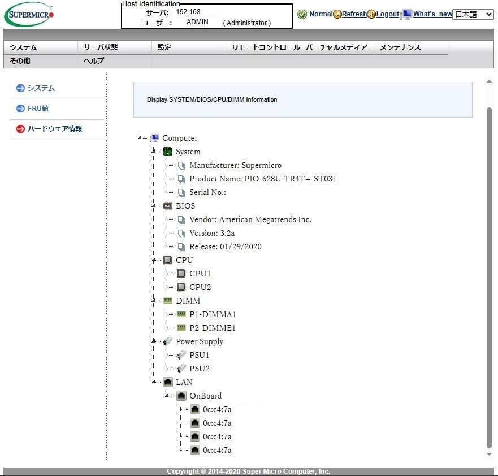Expand the PSU1 node
Screen dimensions: 498x476
[x=167, y=355]
